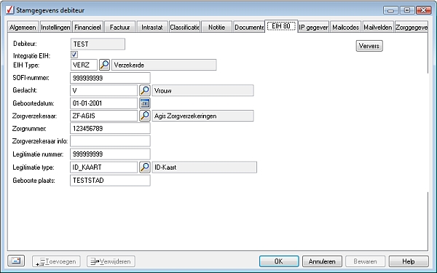Screen dimensions: 437x273
Task: Click the Legitimatie type field ID_KAART
Action: tap(103, 167)
